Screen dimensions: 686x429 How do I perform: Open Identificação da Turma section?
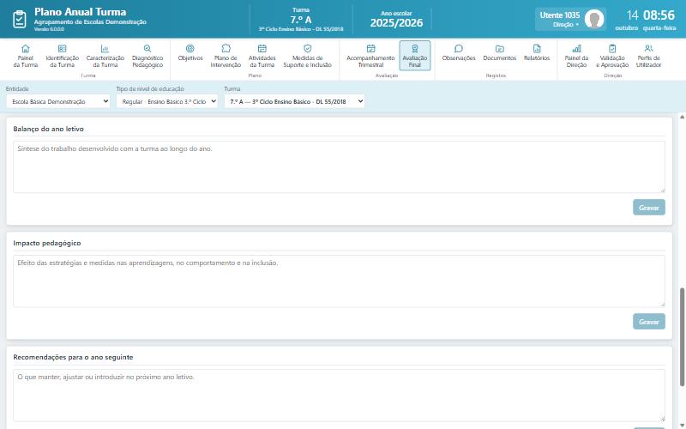tap(62, 56)
